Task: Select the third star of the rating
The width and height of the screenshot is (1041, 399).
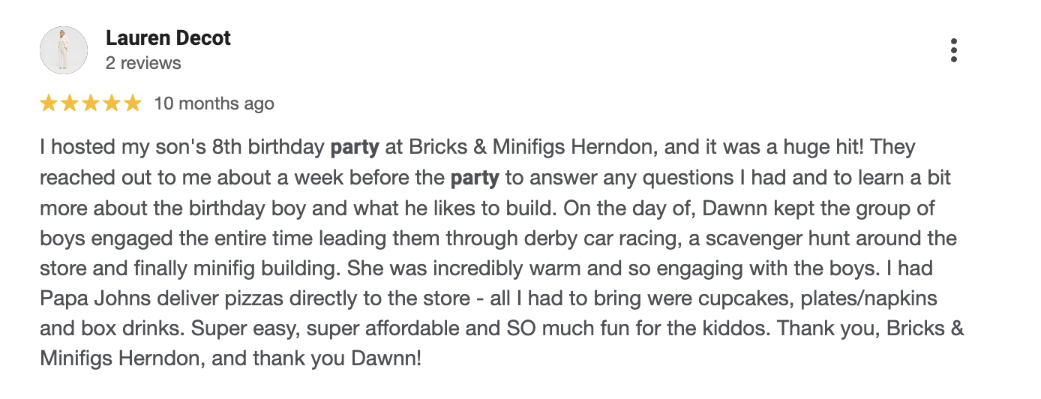Action: pos(90,103)
